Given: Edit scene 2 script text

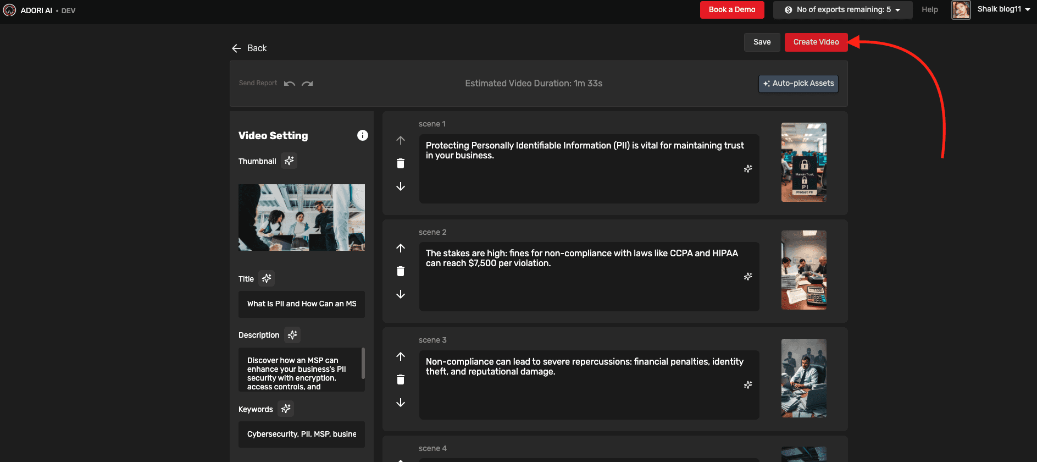Looking at the screenshot, I should [589, 277].
